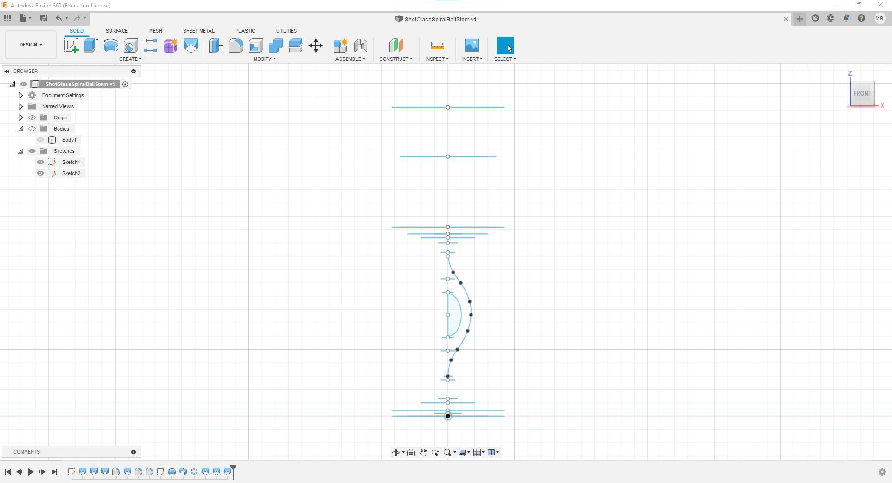Hide Sketch1 with its eye icon
The height and width of the screenshot is (483, 892).
[x=40, y=162]
